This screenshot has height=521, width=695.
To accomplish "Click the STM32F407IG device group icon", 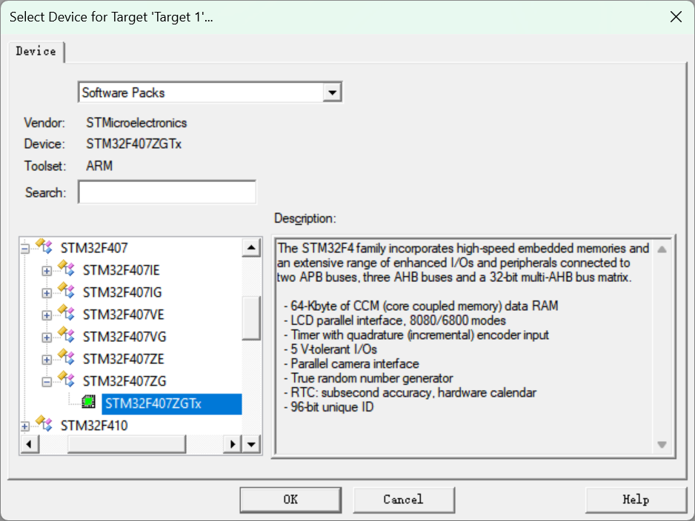I will coord(67,290).
